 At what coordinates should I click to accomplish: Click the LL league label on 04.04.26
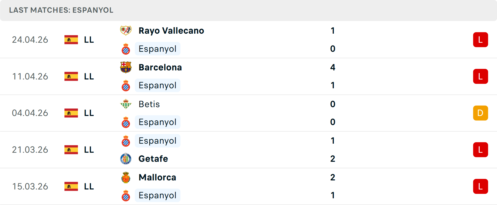[89, 113]
